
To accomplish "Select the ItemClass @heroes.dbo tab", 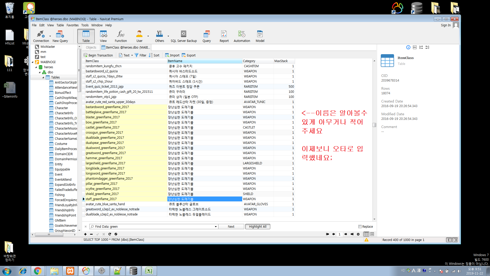I will pyautogui.click(x=126, y=48).
